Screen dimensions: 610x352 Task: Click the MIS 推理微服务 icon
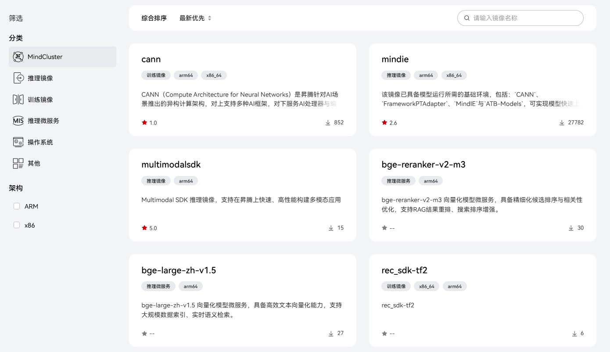click(x=18, y=121)
